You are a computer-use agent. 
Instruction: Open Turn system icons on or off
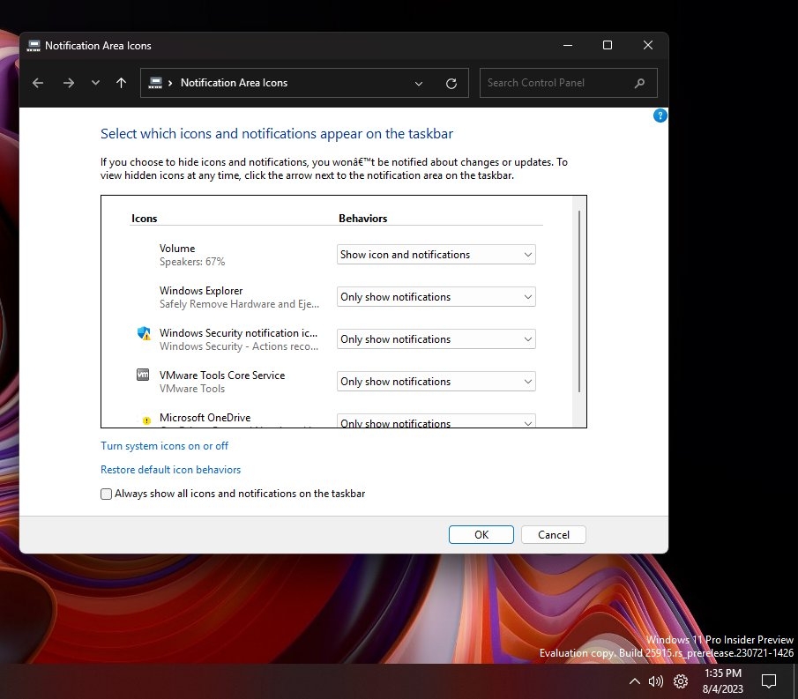(164, 446)
